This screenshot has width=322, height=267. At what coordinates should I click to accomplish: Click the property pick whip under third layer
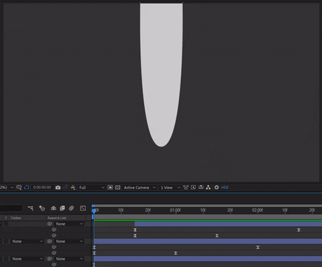coord(54,264)
